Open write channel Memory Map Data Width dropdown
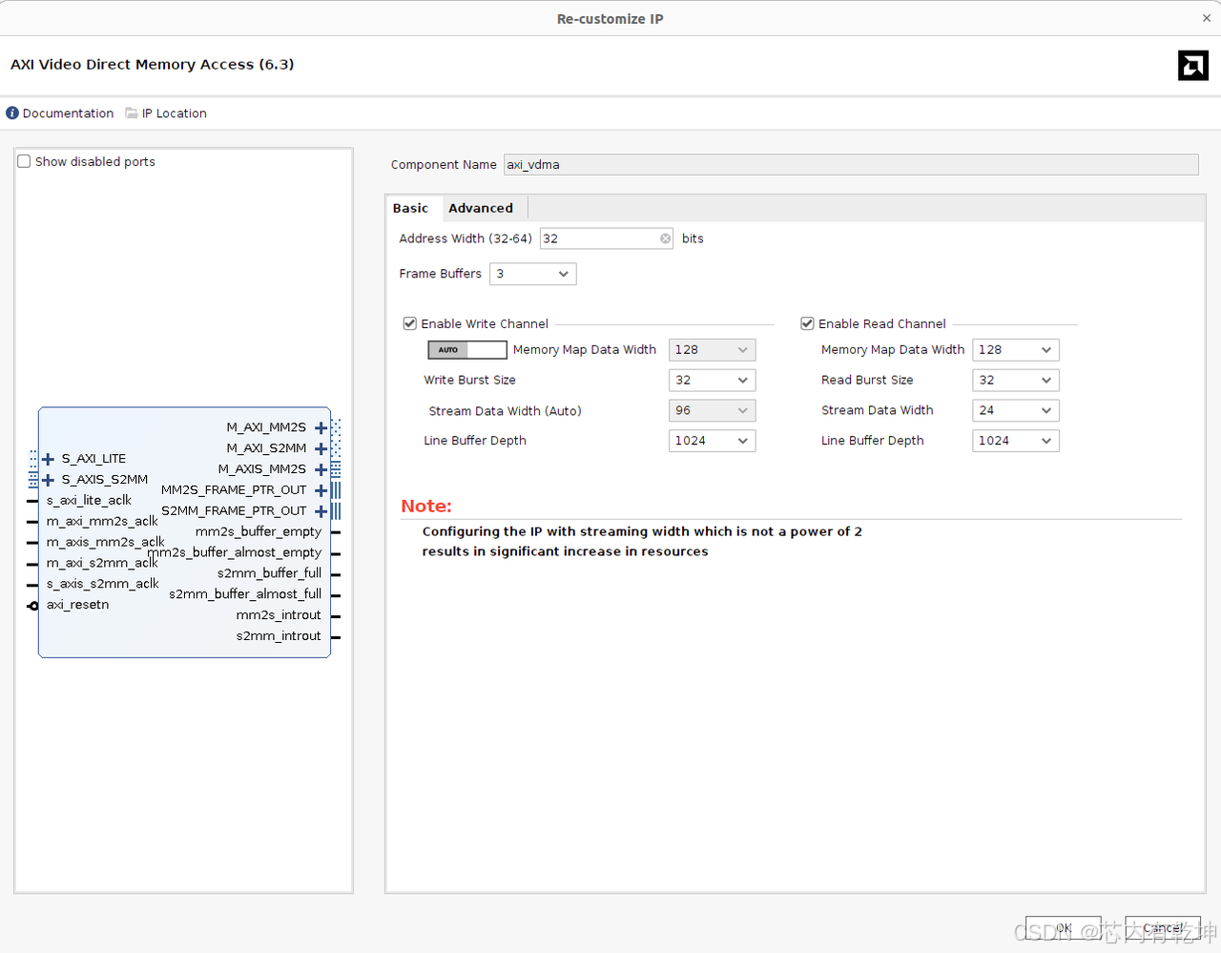1221x953 pixels. 712,350
